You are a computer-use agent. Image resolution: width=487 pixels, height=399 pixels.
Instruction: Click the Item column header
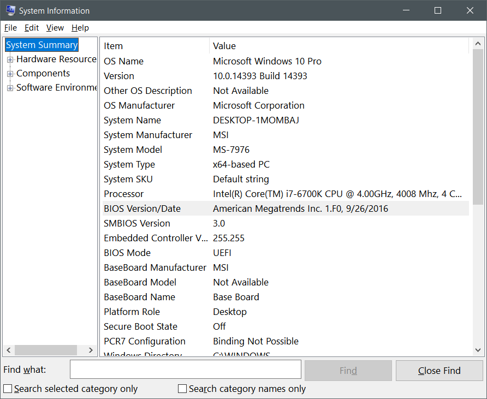coord(156,46)
